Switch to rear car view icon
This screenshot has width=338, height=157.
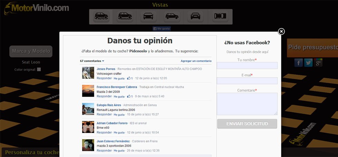tap(195, 16)
